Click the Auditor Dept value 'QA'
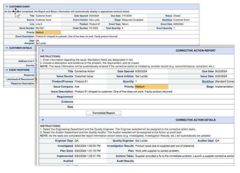240x173 pixels. point(217,141)
